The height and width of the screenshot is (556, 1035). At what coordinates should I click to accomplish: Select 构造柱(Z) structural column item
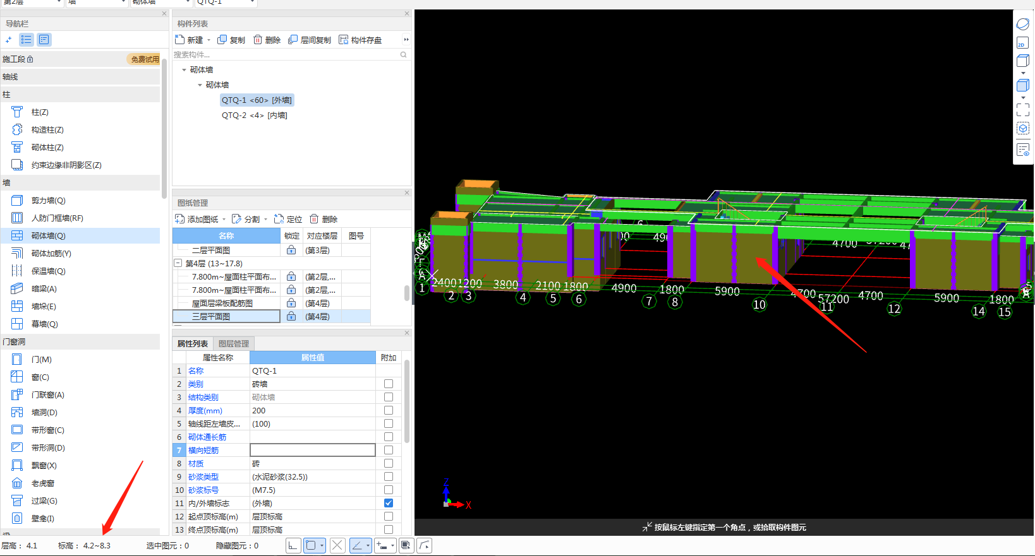click(47, 130)
